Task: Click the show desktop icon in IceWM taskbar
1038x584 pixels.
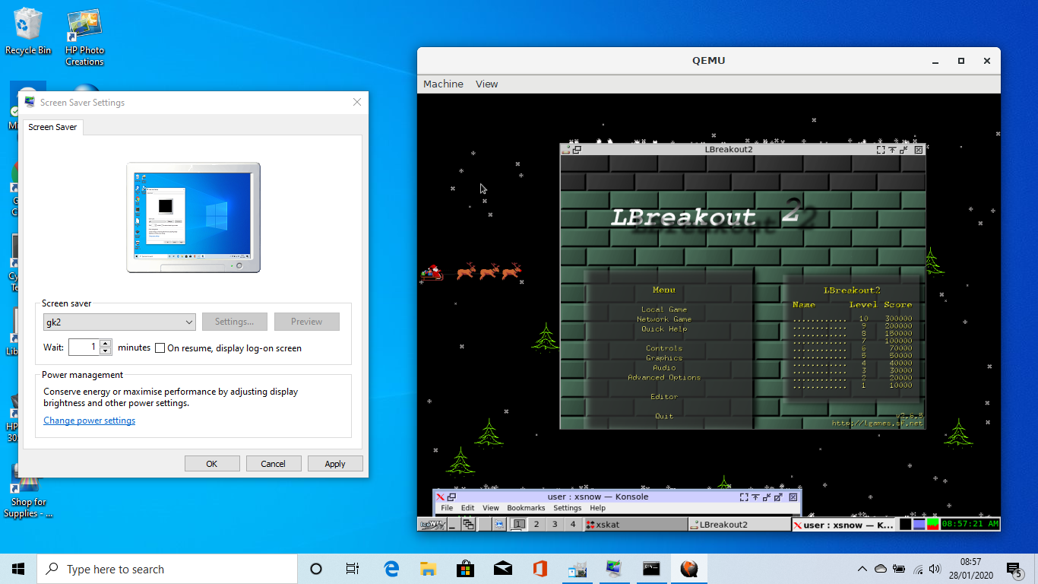Action: tap(453, 524)
